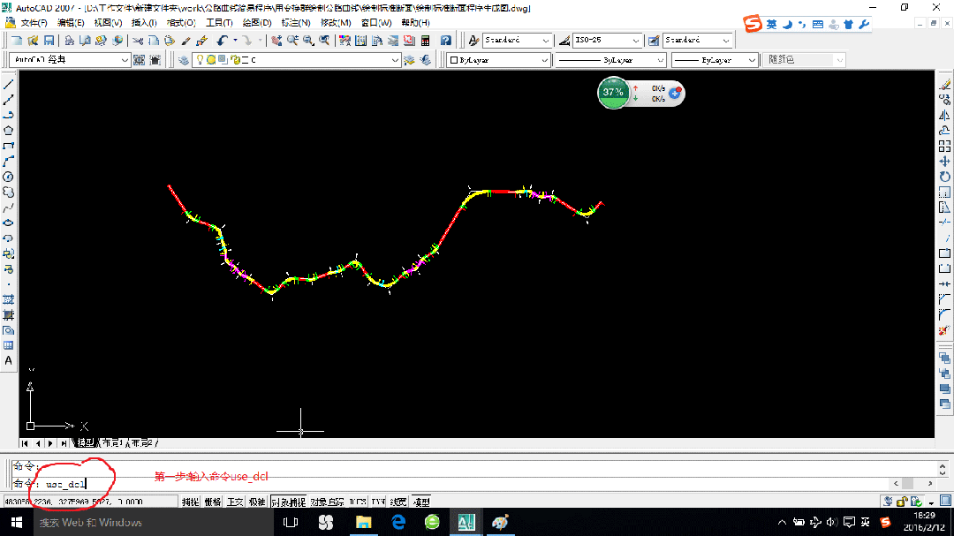Open the Windows Start menu
This screenshot has width=954, height=536.
[x=17, y=522]
